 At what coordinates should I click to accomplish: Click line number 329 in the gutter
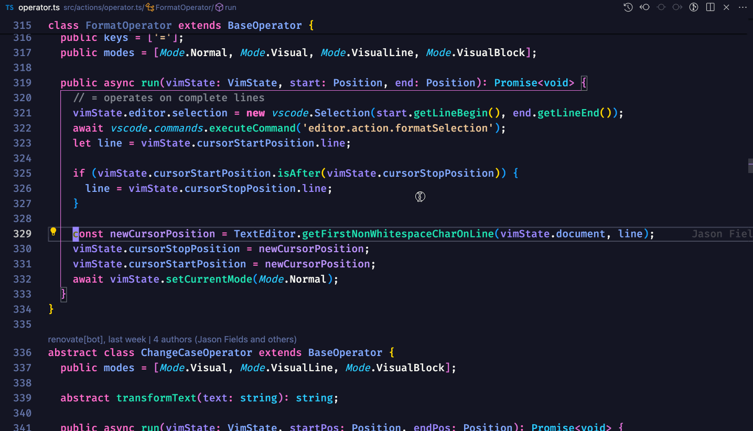pyautogui.click(x=22, y=233)
